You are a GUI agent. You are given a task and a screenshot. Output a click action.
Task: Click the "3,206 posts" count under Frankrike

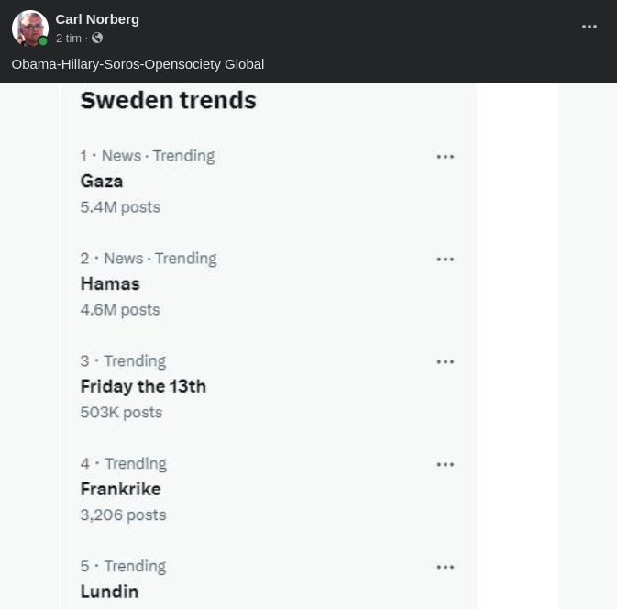click(x=123, y=515)
